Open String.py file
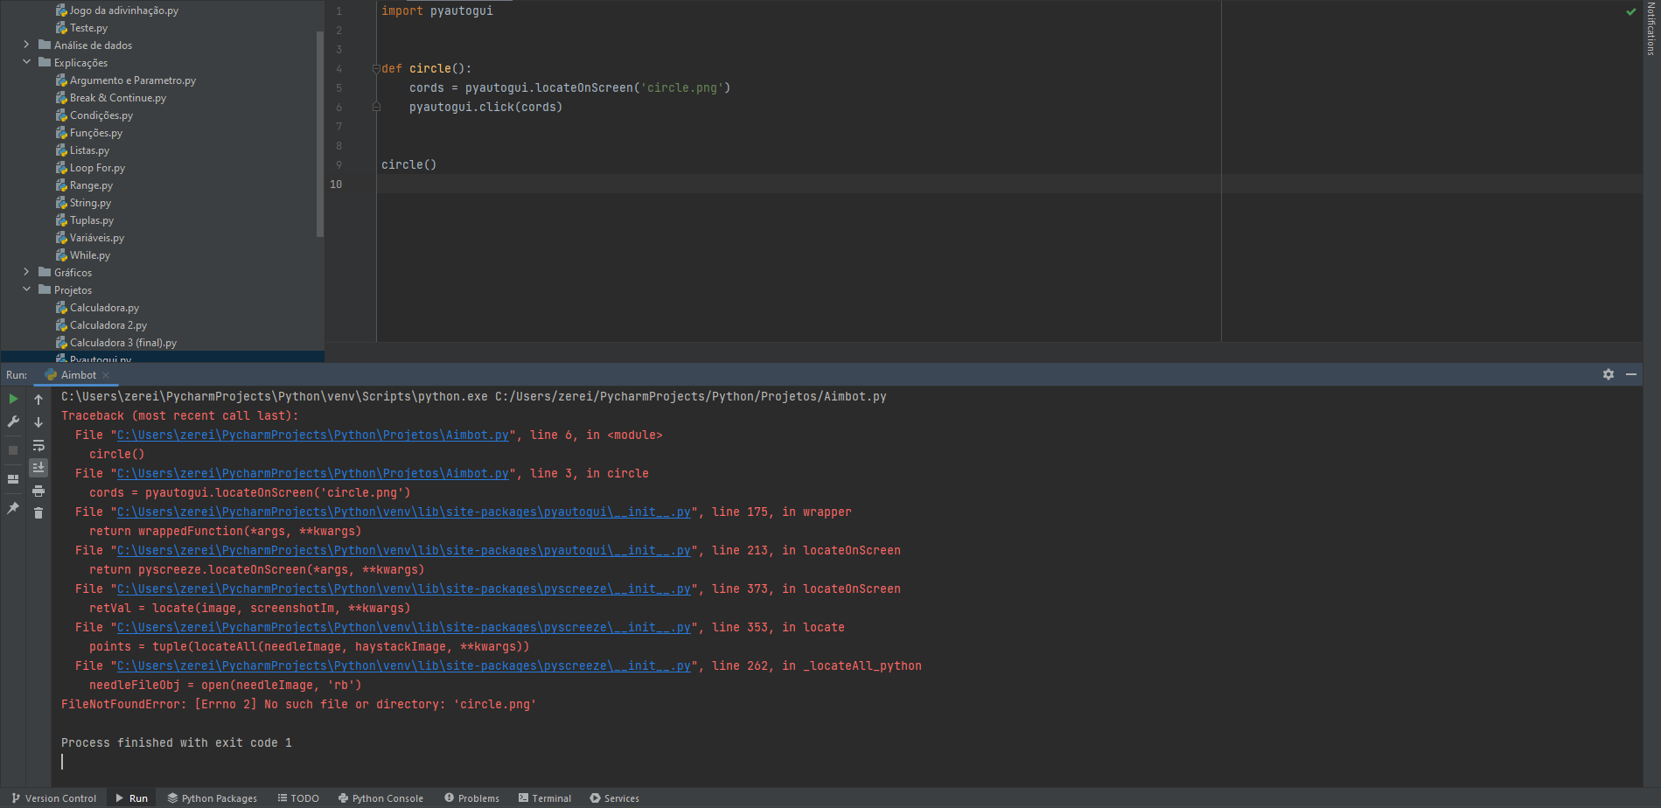 (90, 203)
